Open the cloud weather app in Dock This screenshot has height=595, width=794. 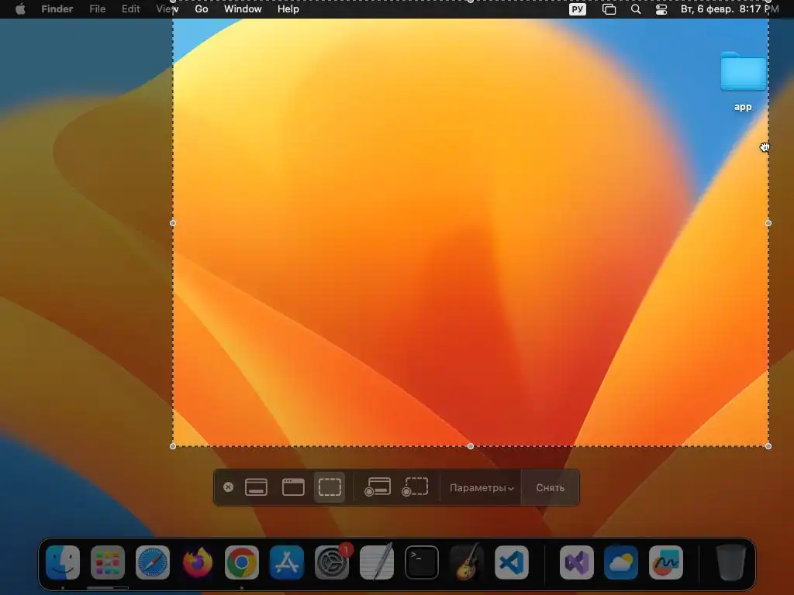coord(621,562)
